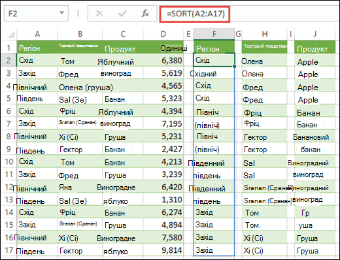Click cell B12 'Яна'
Screen dimensions: 340x260
[80, 187]
